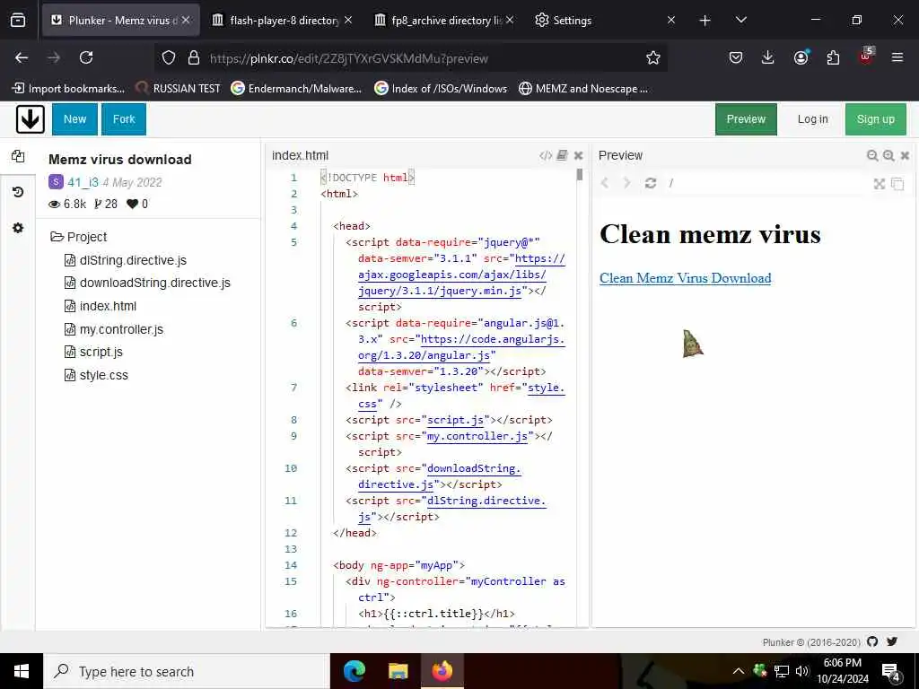Open downloadString.directive.js file

coord(147,283)
